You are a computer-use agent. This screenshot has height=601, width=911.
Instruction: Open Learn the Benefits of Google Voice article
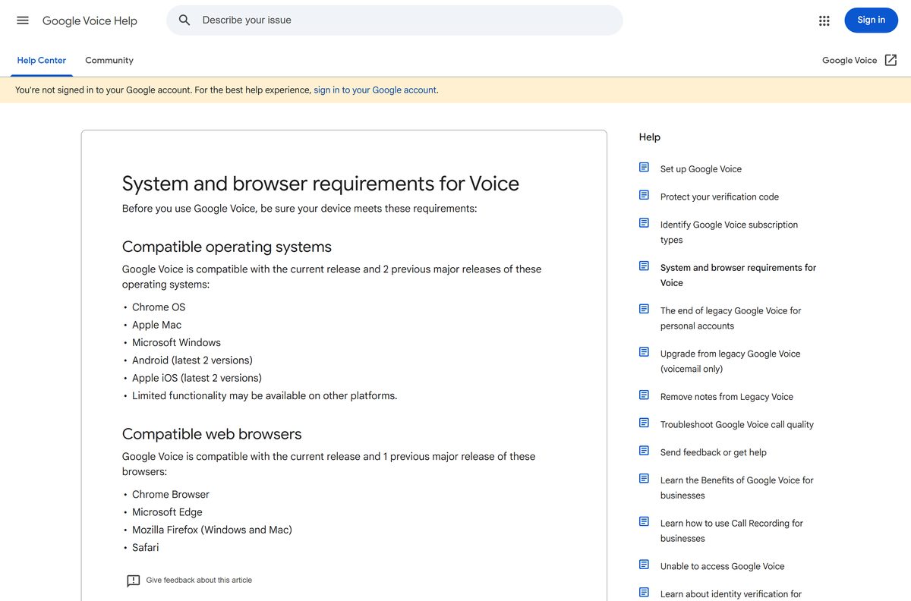736,488
